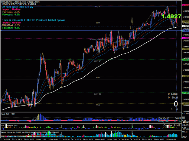Viewport: 189px width, 141px height.
Task: Click the 'Bar Vol Ct 346.0' readout
Action: coord(169,118)
